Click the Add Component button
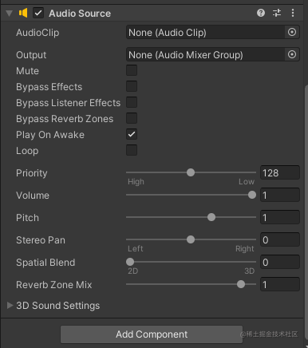The width and height of the screenshot is (308, 348). pyautogui.click(x=152, y=334)
